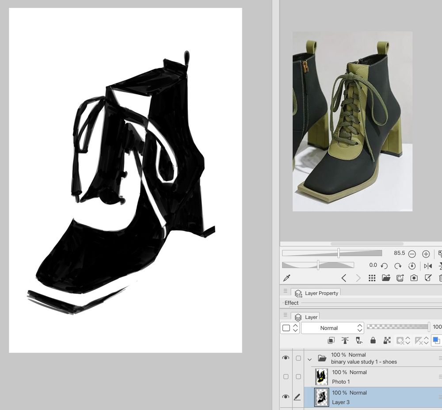The width and height of the screenshot is (442, 410).
Task: Click the back navigation arrow in the toolbar
Action: (x=345, y=278)
